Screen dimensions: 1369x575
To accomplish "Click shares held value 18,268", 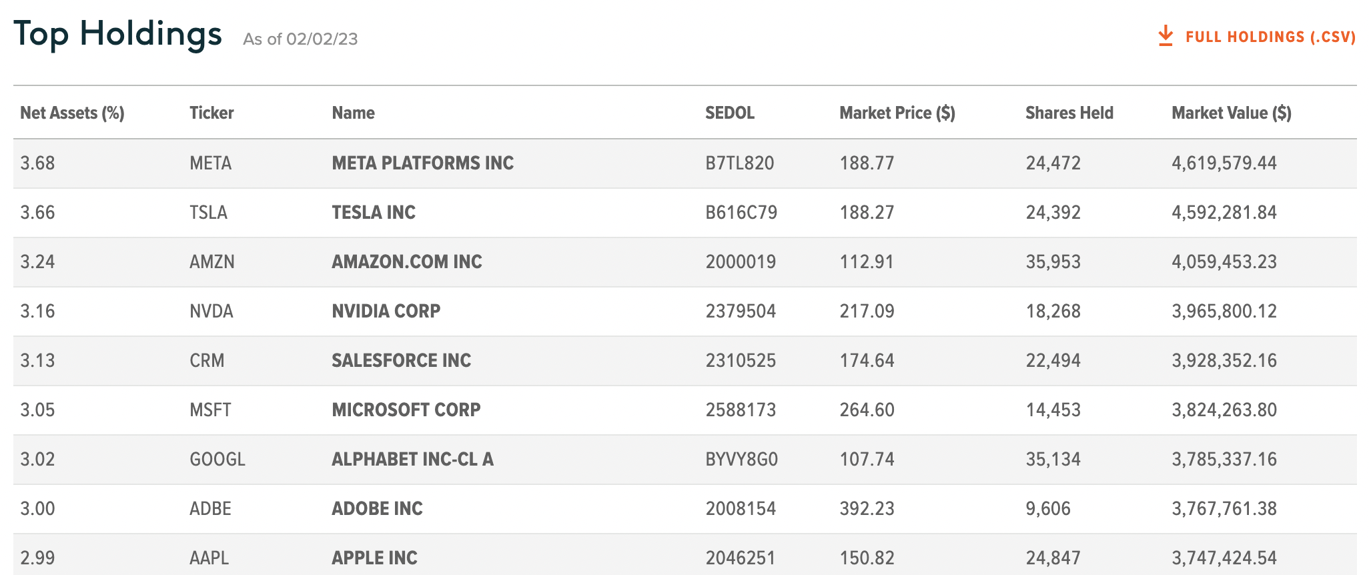I will (1053, 311).
